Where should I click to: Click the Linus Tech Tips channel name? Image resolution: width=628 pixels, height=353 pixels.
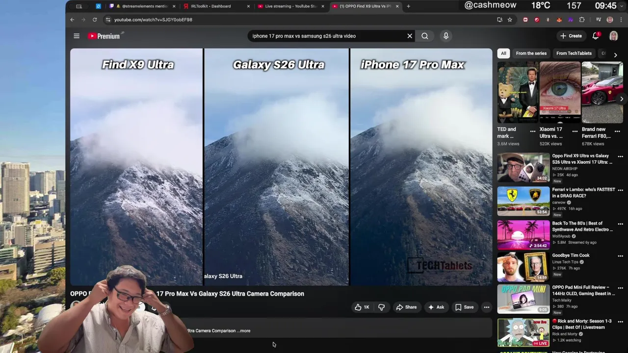566,262
